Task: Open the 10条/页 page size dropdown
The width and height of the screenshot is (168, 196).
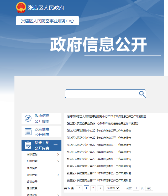Action: [x=113, y=188]
